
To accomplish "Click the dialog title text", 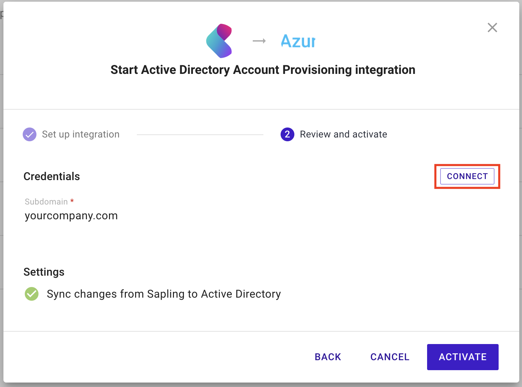I will coord(263,70).
